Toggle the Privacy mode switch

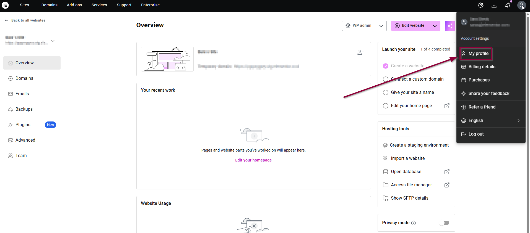pyautogui.click(x=444, y=223)
